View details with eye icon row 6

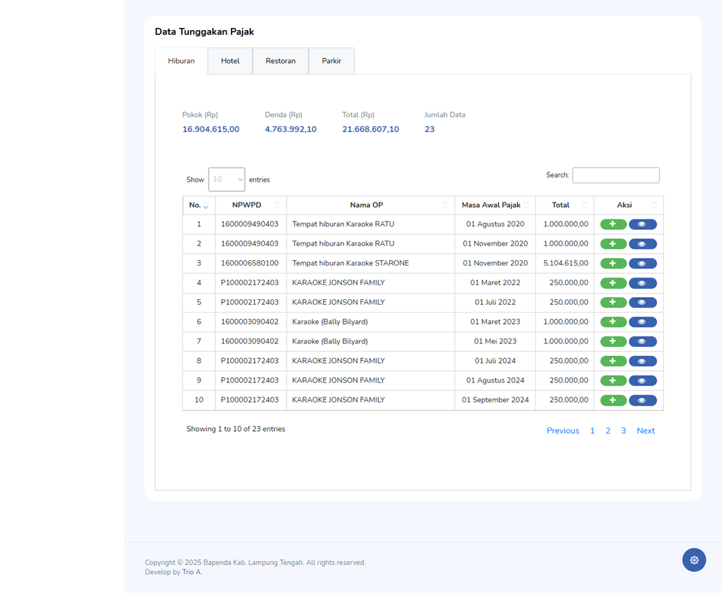tap(643, 322)
